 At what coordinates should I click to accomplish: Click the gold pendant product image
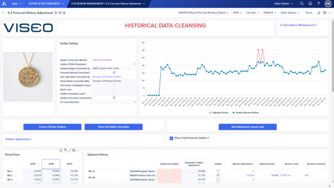click(28, 77)
